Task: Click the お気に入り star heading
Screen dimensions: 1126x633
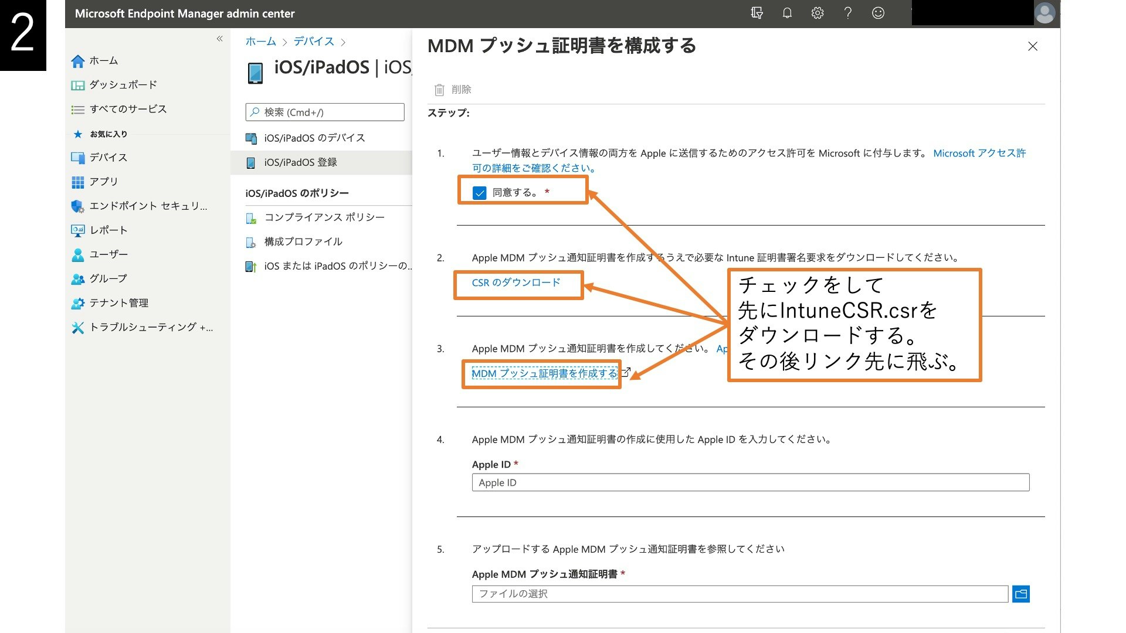Action: (x=99, y=134)
